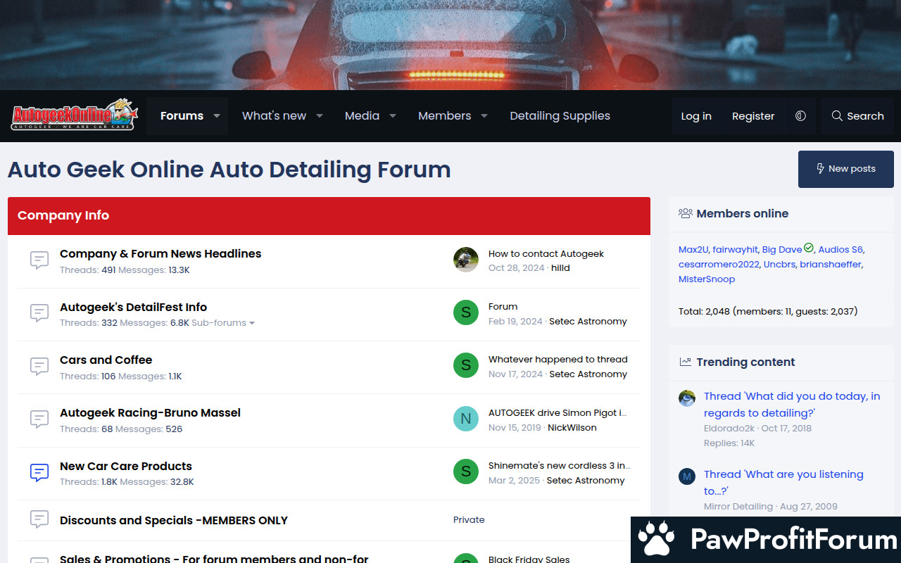Open the latest 'Forum' thread link
The image size is (901, 563).
(x=503, y=306)
